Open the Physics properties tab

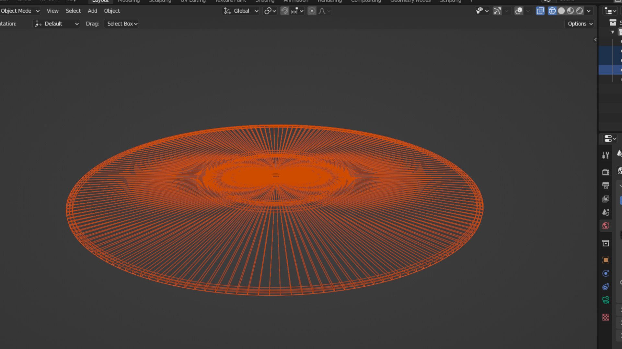click(x=605, y=273)
